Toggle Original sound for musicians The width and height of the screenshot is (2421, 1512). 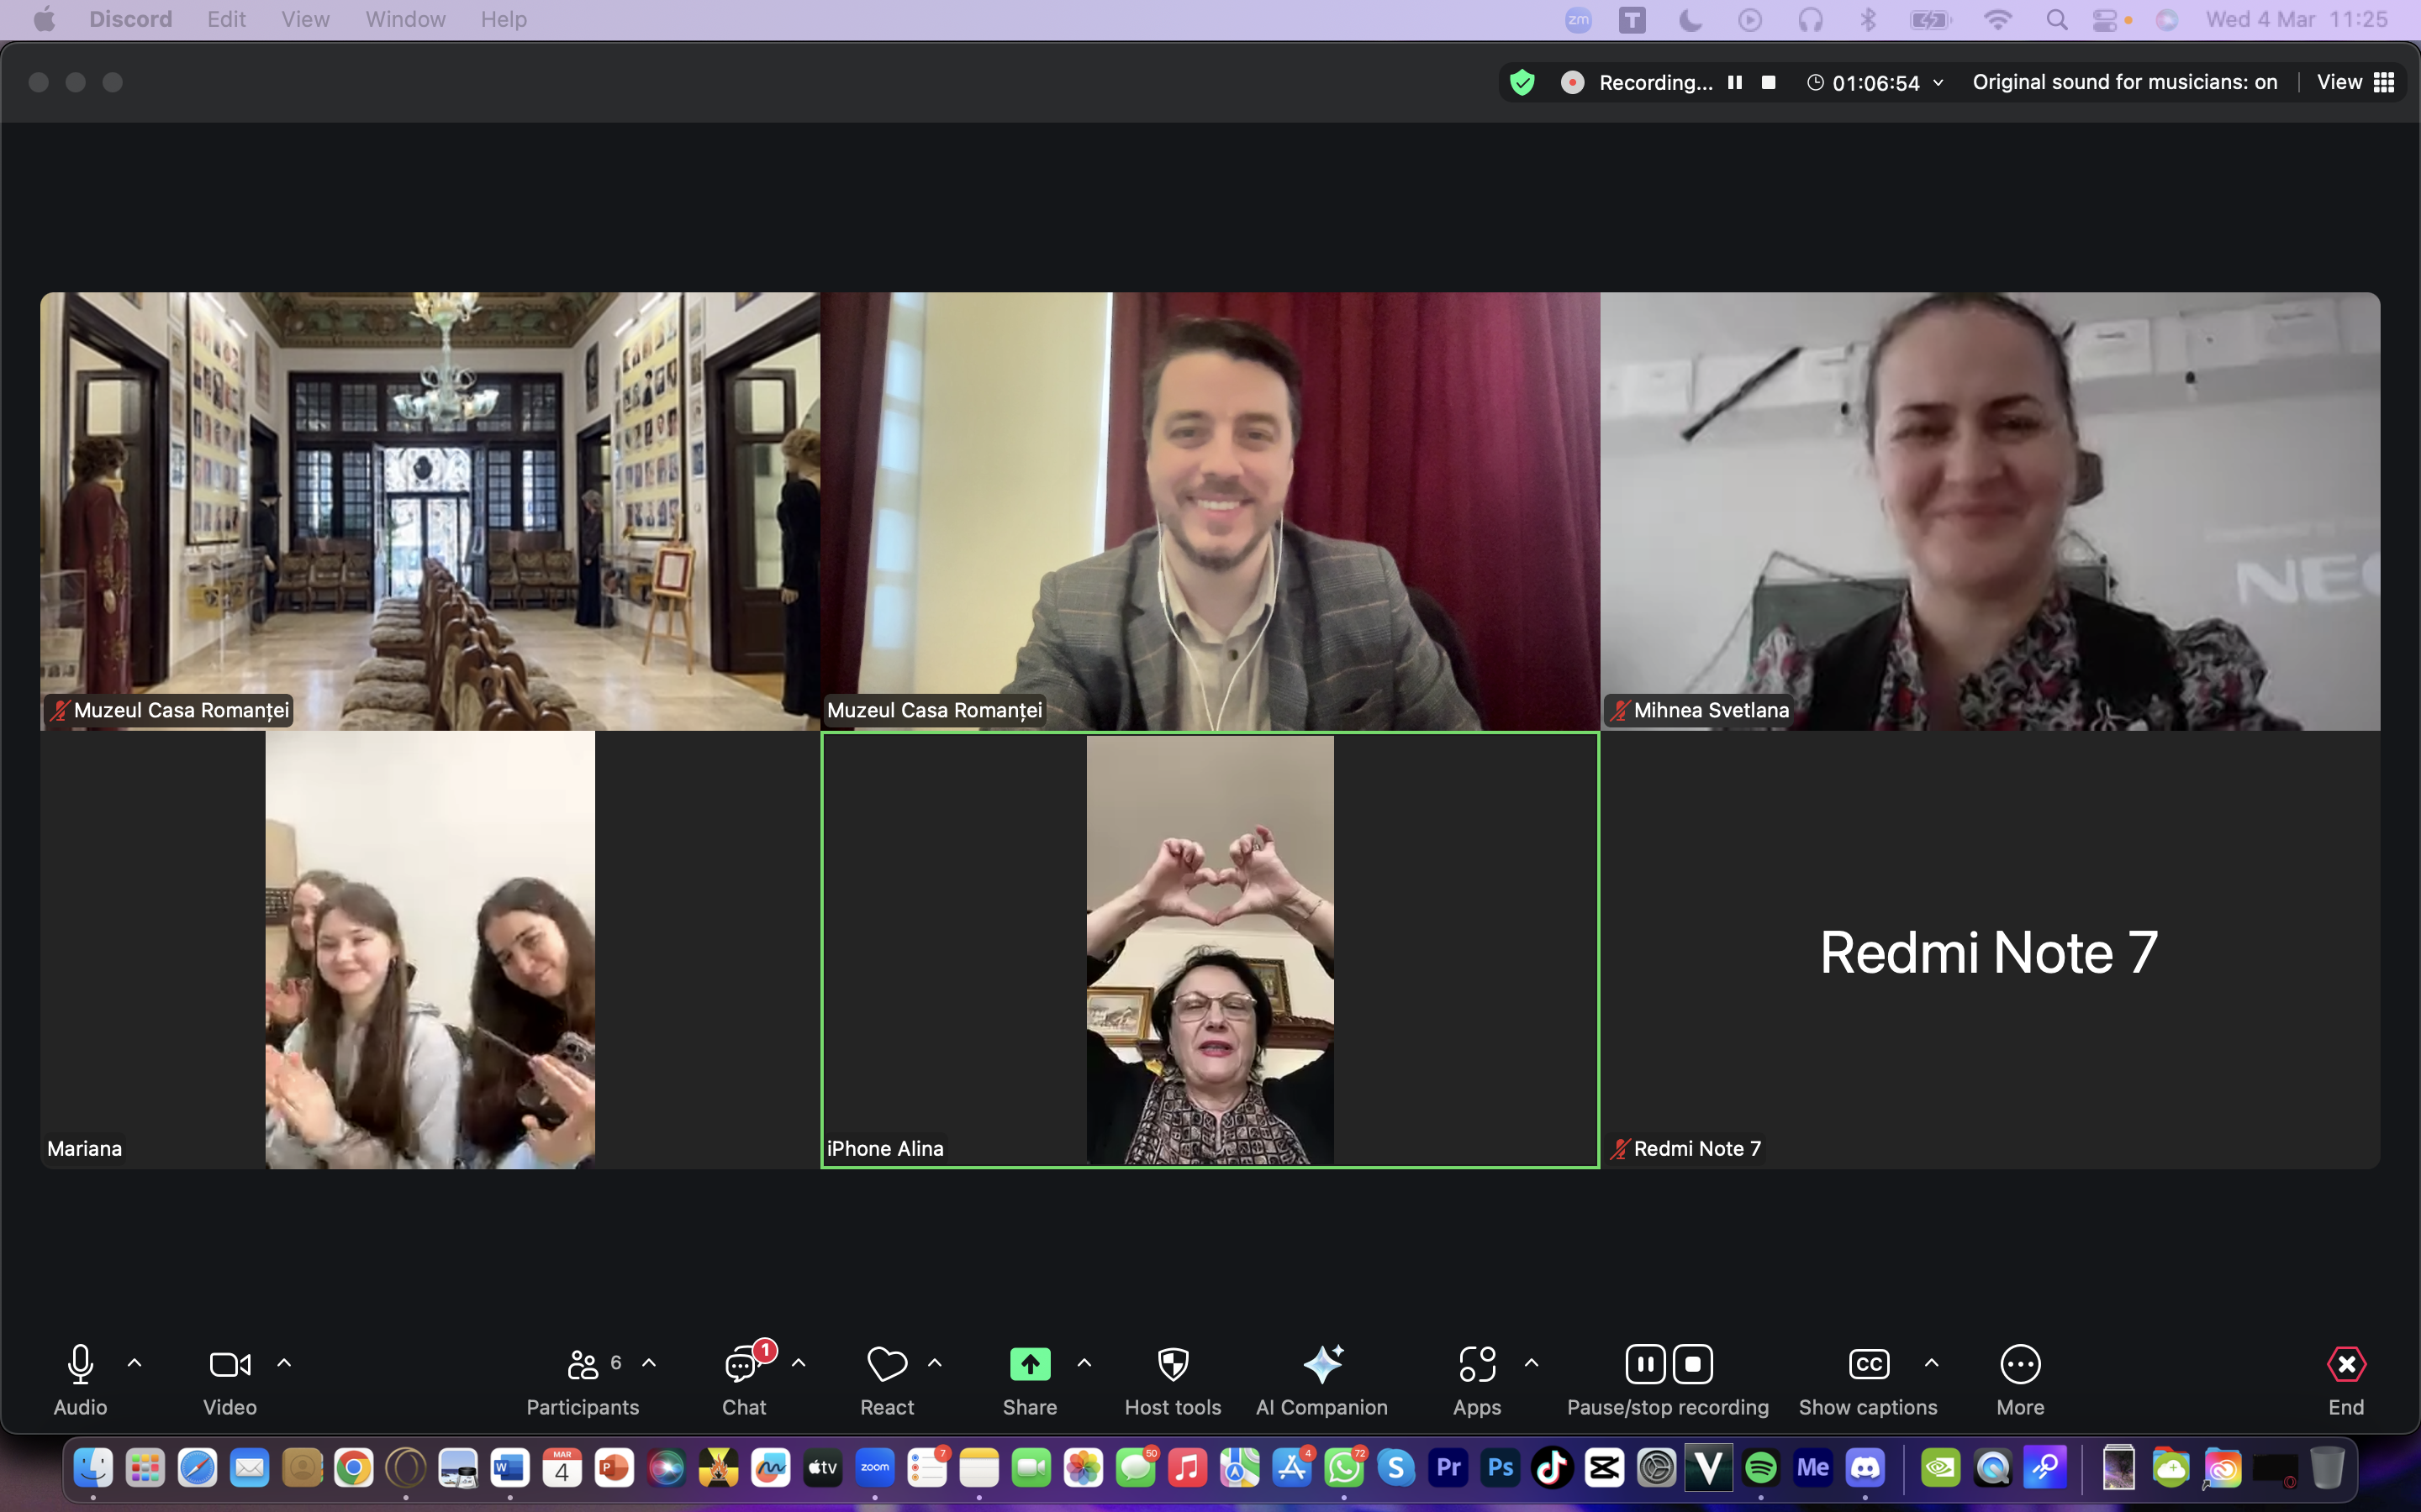pyautogui.click(x=2124, y=82)
